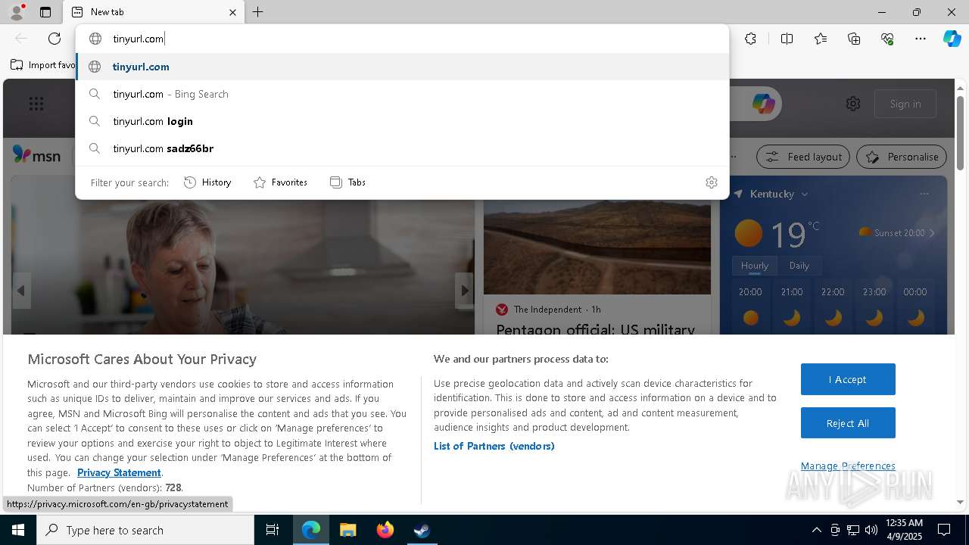The height and width of the screenshot is (545, 969).
Task: Open the MSN apps grid launcher
Action: pyautogui.click(x=36, y=104)
